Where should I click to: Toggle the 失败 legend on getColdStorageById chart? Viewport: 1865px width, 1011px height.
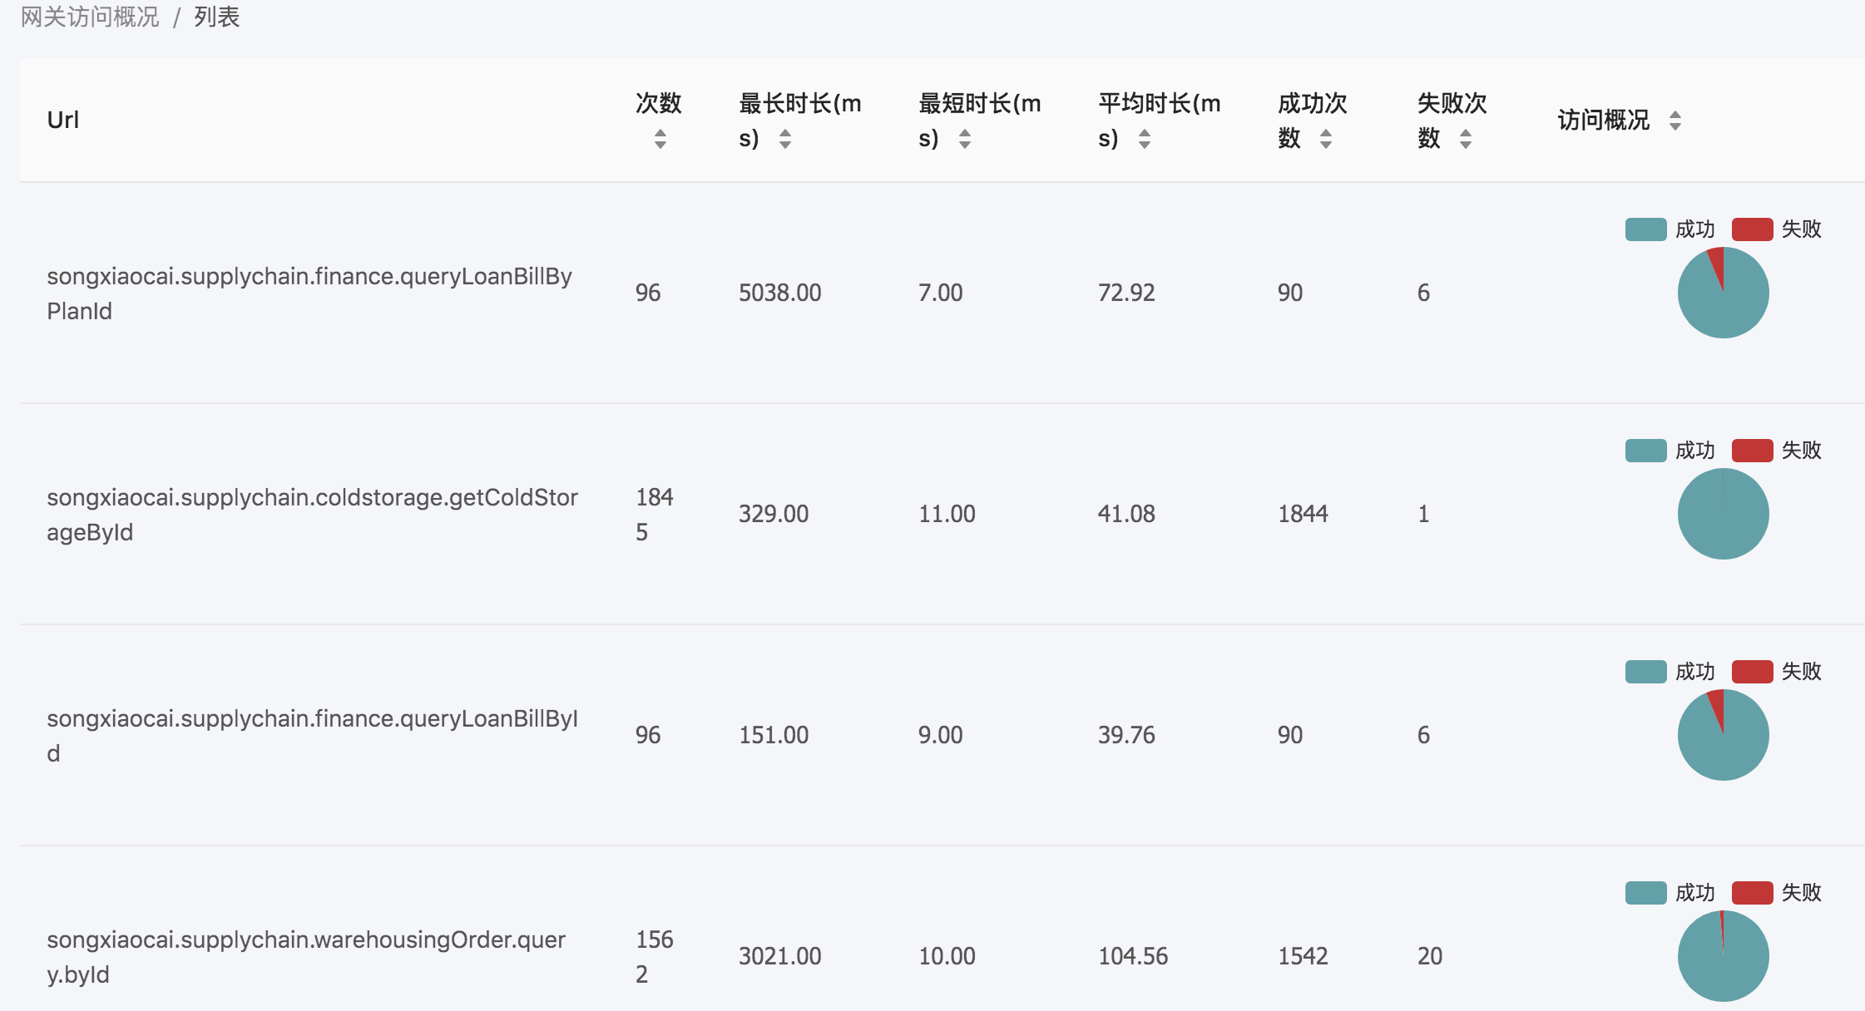[1753, 449]
